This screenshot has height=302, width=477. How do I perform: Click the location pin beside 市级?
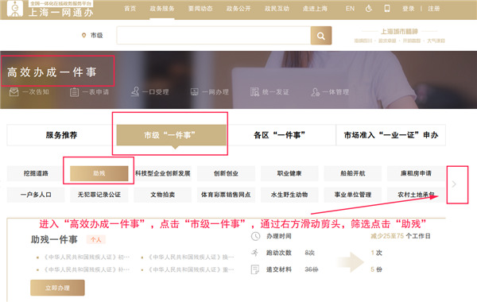pyautogui.click(x=83, y=35)
